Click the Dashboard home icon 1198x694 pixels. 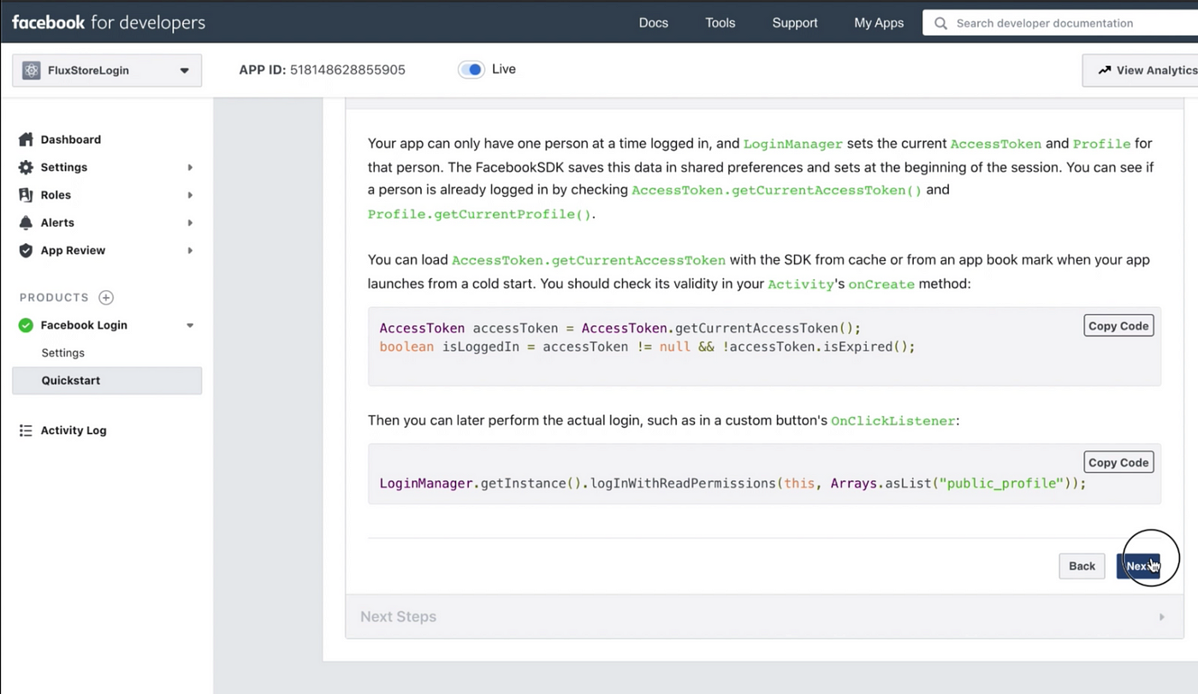[x=26, y=139]
